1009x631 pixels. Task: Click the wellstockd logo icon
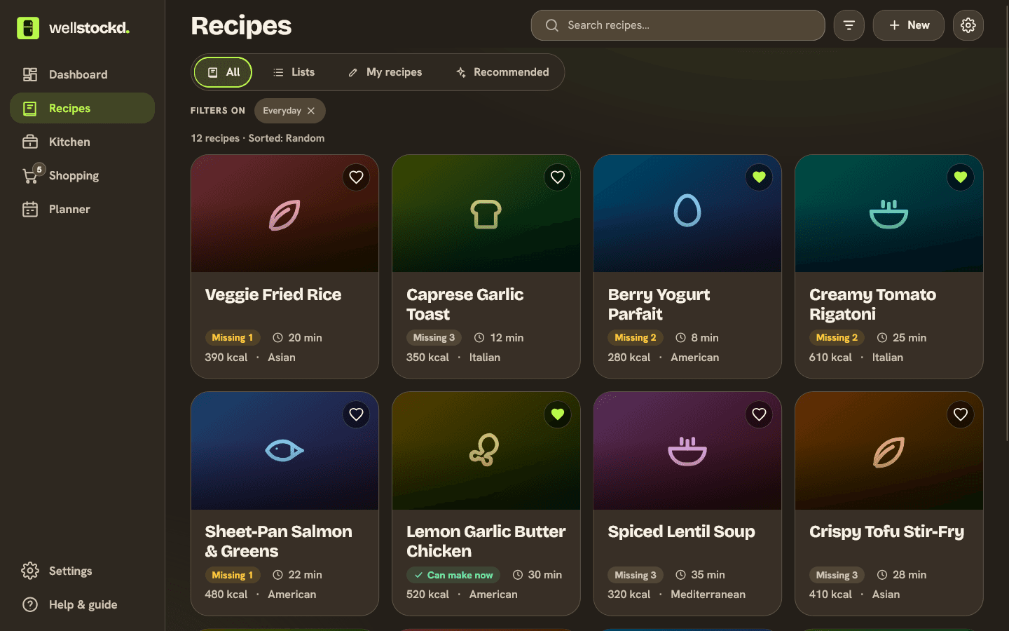coord(28,28)
